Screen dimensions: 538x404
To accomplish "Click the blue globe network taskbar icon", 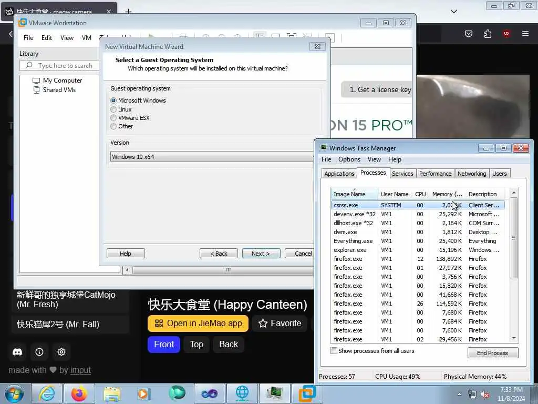I will (x=242, y=393).
